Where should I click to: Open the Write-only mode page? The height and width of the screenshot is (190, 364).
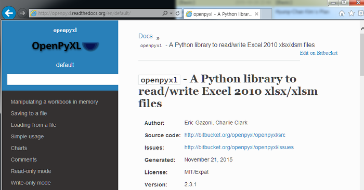(x=31, y=183)
